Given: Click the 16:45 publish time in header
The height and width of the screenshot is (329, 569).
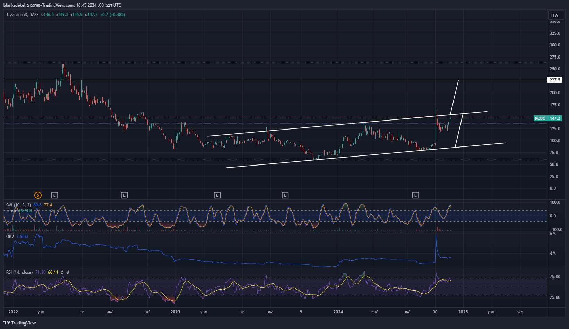Looking at the screenshot, I should point(82,5).
